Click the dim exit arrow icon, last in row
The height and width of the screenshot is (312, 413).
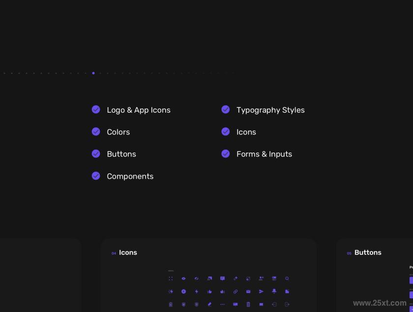[x=287, y=304]
